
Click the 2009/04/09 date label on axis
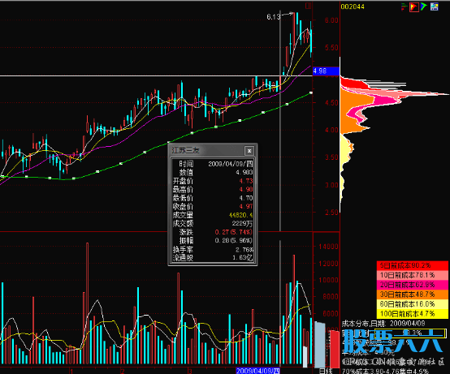tap(257, 371)
